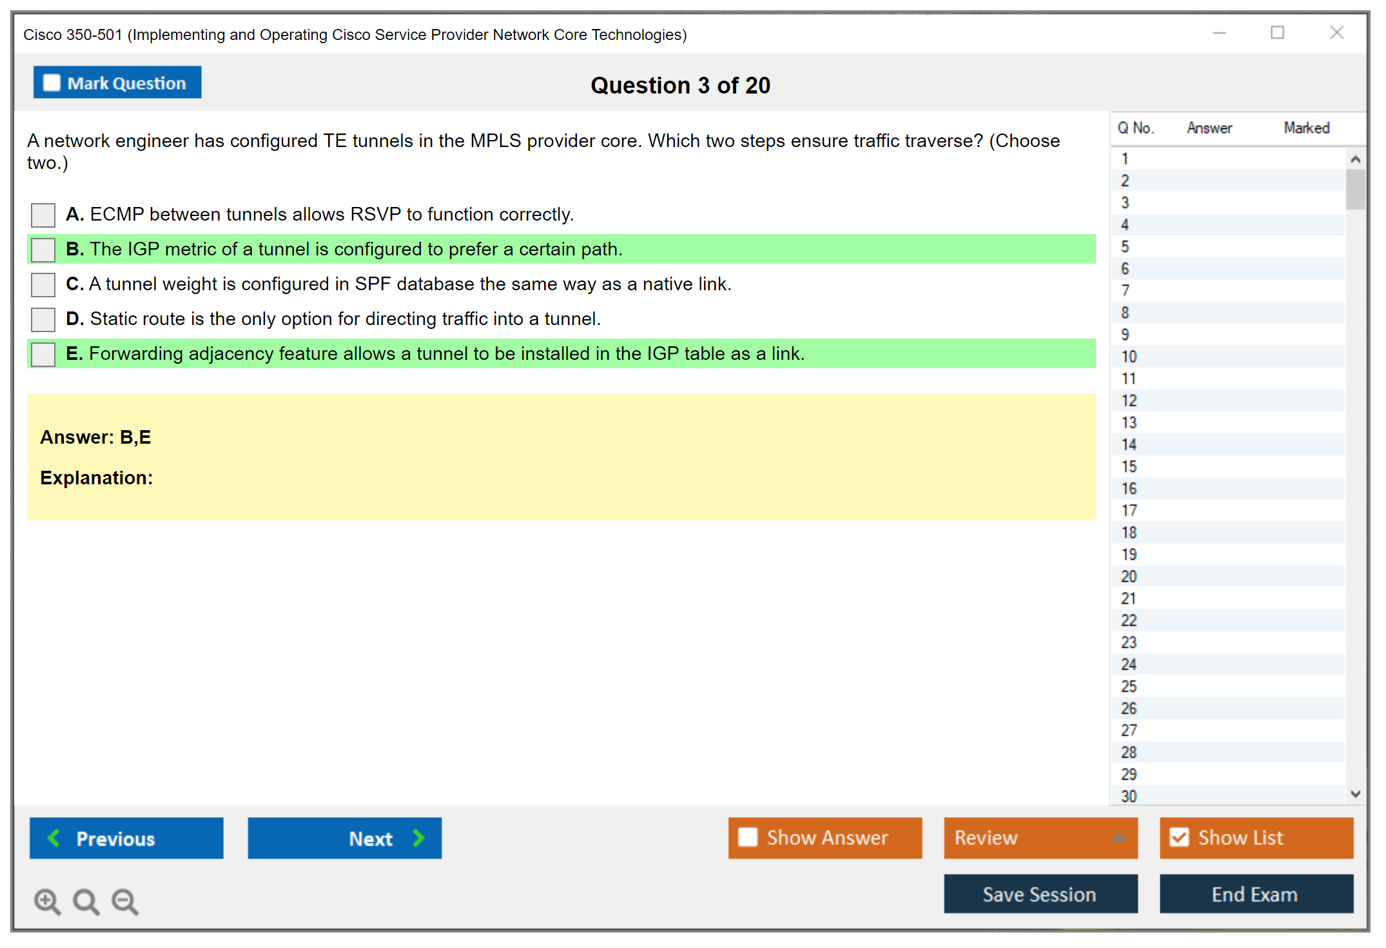Image resolution: width=1386 pixels, height=948 pixels.
Task: Select question 10 in the list
Action: pos(1129,357)
